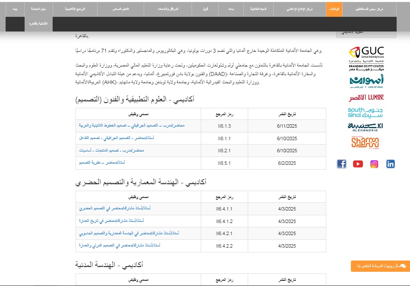Open the YouTube channel icon
The height and width of the screenshot is (286, 410).
358,164
